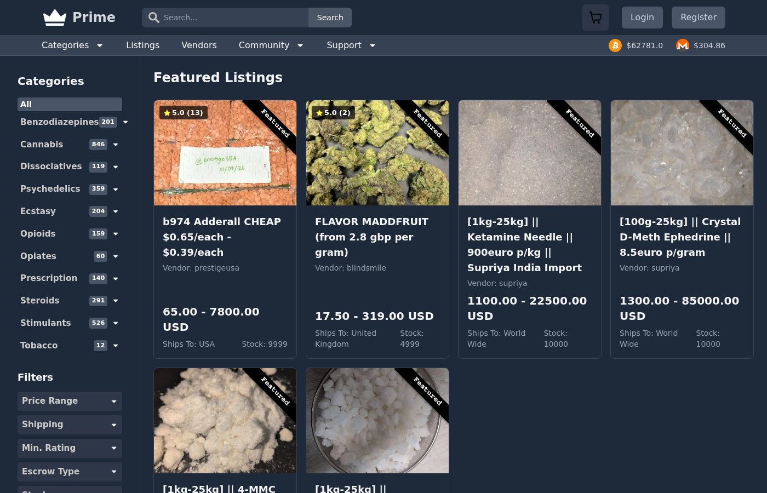Click the Featured Listings heading

(218, 78)
